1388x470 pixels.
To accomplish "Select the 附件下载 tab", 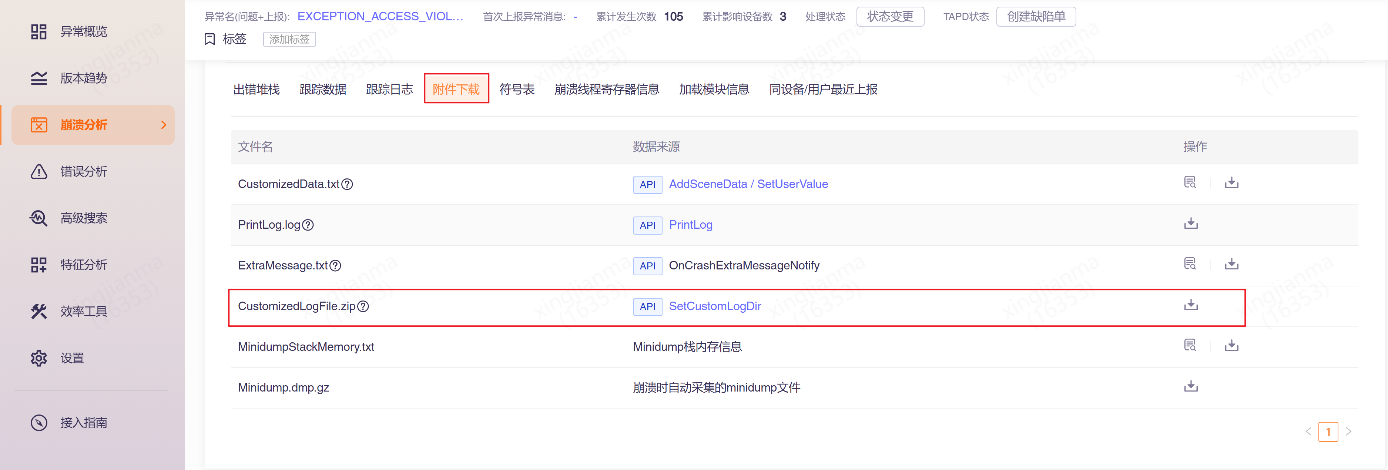I will [x=456, y=90].
